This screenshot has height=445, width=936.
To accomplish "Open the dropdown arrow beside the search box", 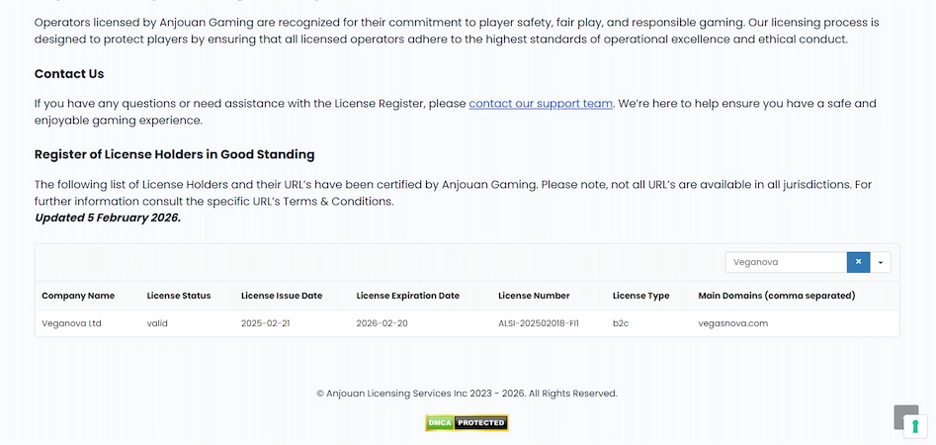I will (881, 262).
